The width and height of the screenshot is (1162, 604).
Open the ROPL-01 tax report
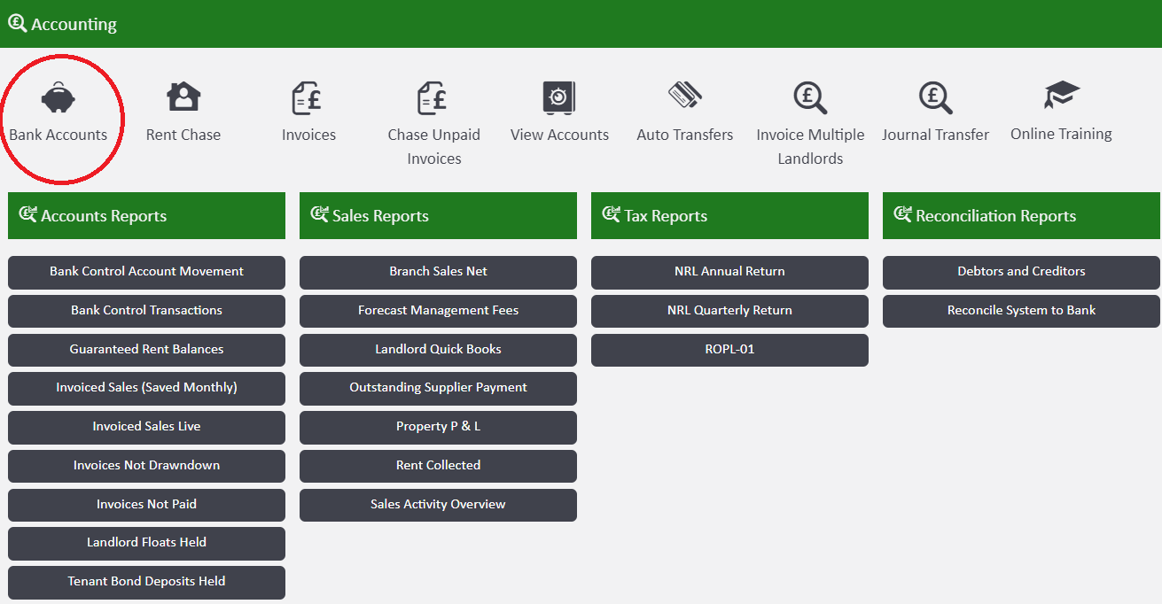pos(729,350)
